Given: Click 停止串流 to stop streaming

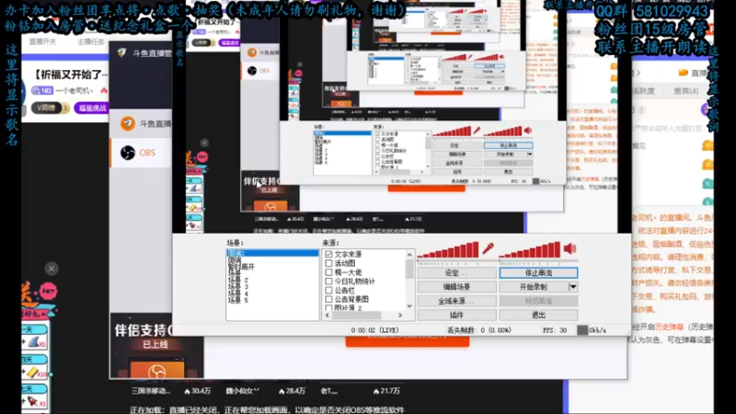Looking at the screenshot, I should [538, 272].
